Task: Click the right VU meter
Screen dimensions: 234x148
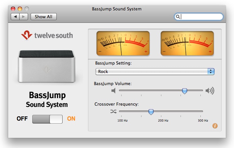Action: (187, 43)
